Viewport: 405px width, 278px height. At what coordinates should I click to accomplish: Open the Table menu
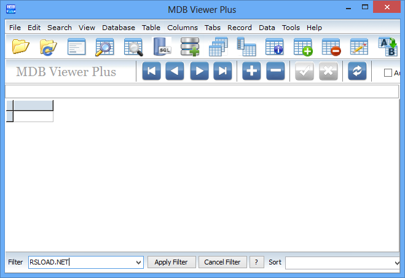click(x=151, y=28)
